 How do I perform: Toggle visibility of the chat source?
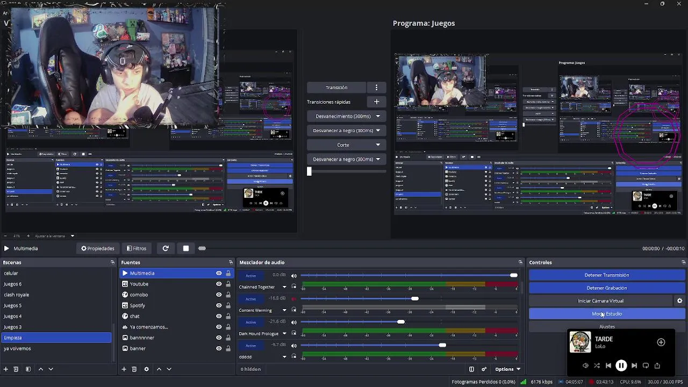pos(219,316)
